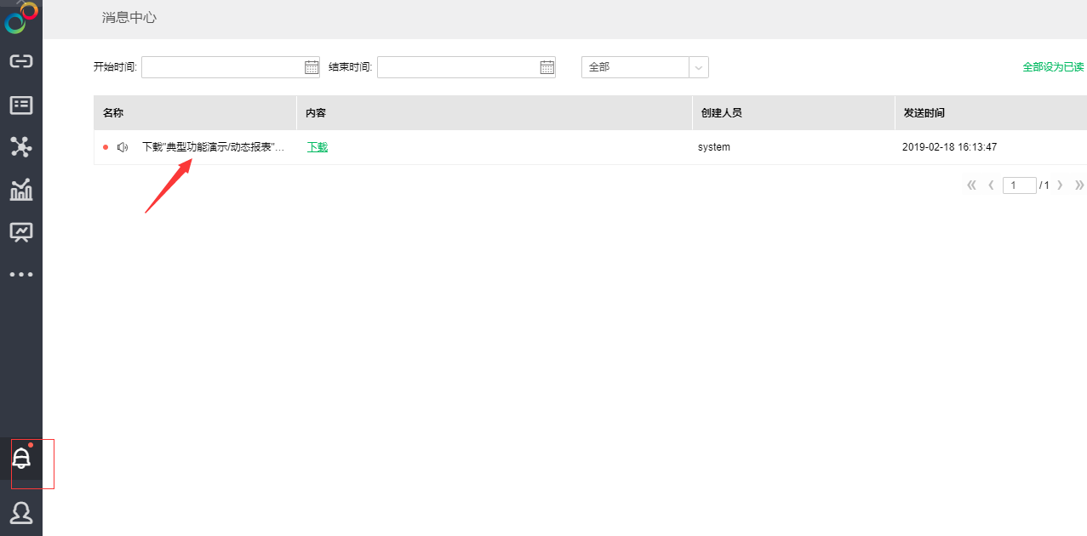
Task: Click the red unread dot on the message
Action: 106,146
